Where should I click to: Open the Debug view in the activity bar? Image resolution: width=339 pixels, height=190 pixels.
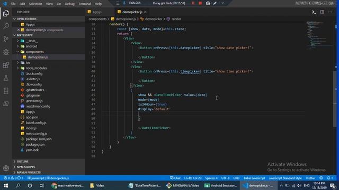(x=6, y=52)
